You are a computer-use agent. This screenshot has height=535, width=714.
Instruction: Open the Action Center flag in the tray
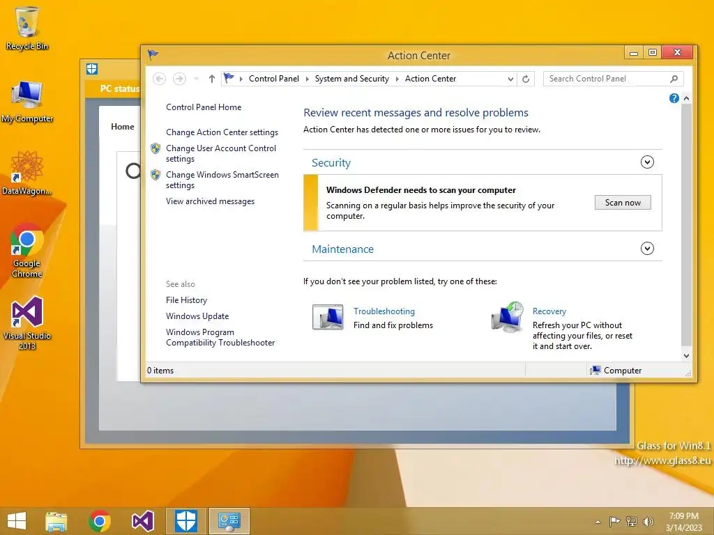point(614,521)
